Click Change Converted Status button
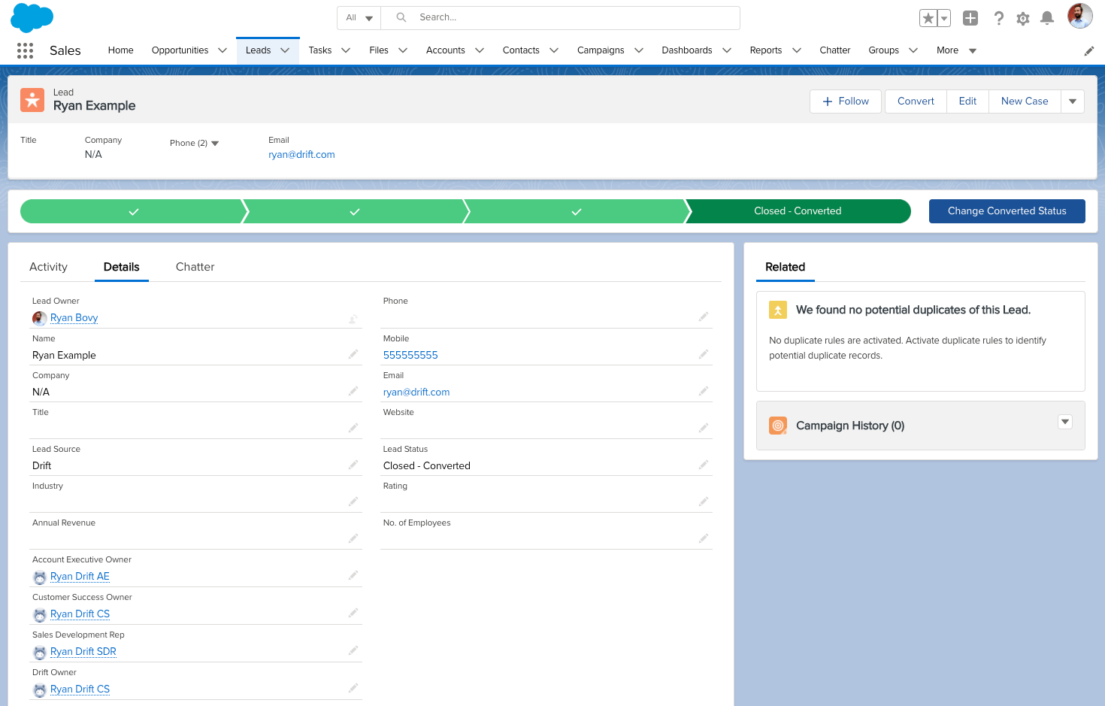Screen dimensions: 1105x706 pos(1007,211)
